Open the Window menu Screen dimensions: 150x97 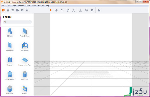[x=41, y=6]
